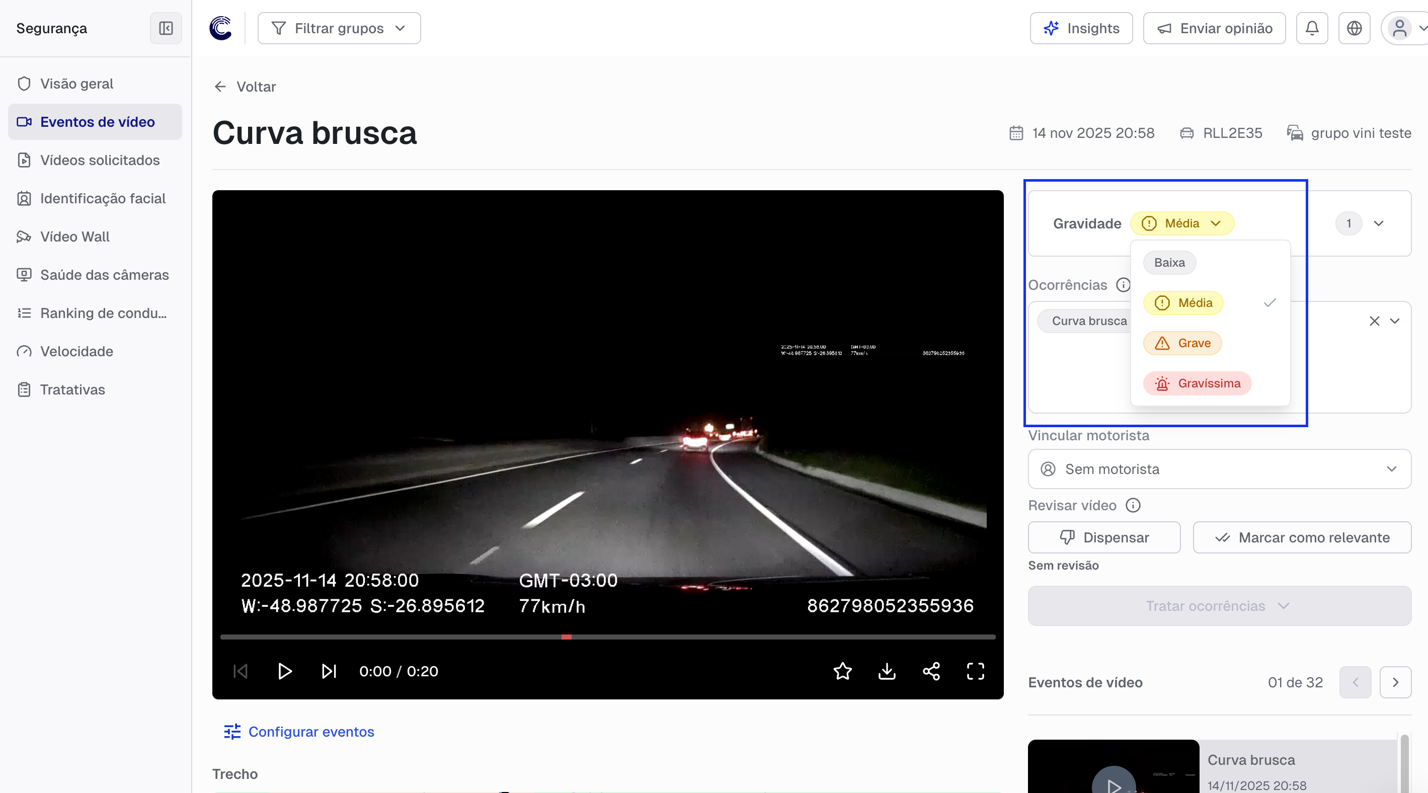The width and height of the screenshot is (1428, 793).
Task: Expand Sem motorista driver dropdown
Action: pyautogui.click(x=1219, y=469)
